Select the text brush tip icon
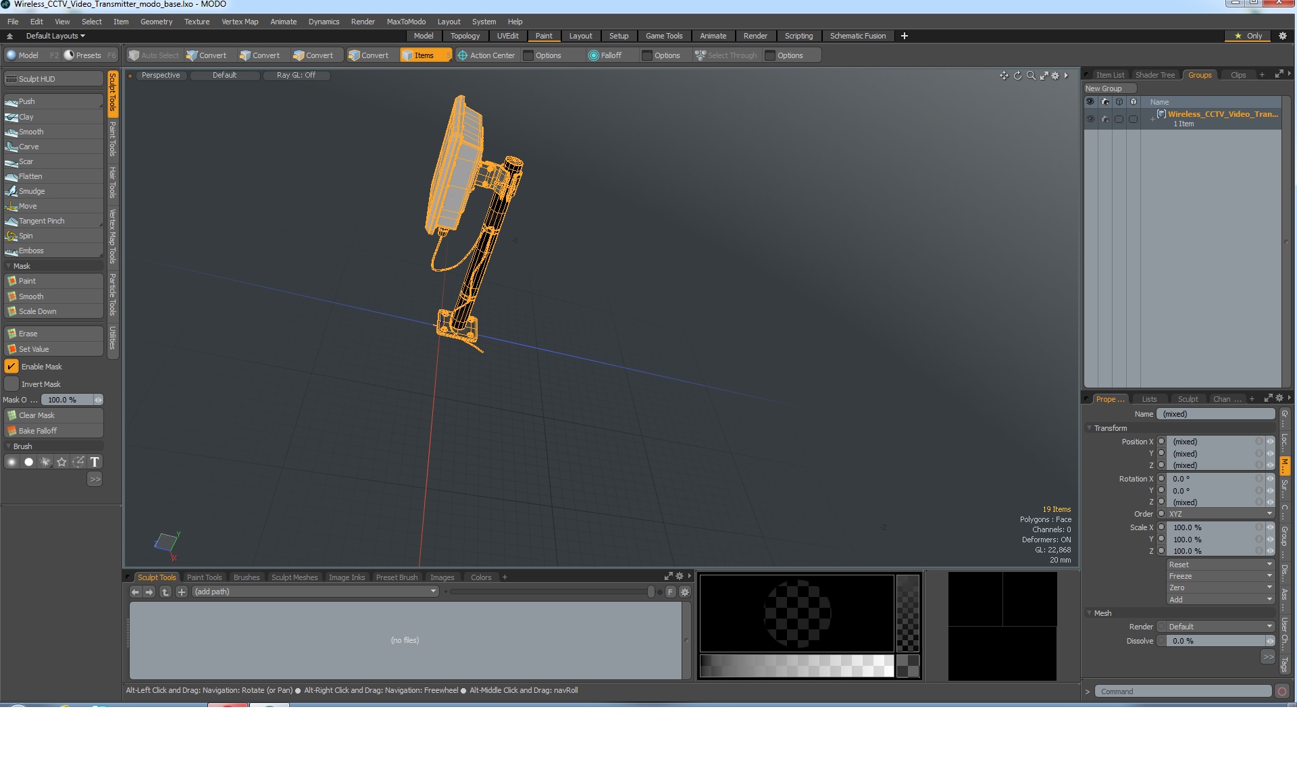The image size is (1297, 782). click(x=95, y=462)
